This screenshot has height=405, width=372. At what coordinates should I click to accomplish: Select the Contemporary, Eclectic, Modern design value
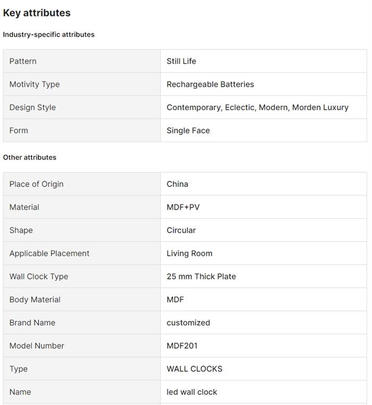[x=257, y=108]
